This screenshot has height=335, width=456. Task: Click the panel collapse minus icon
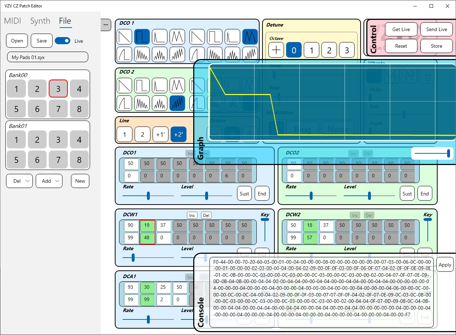[106, 25]
